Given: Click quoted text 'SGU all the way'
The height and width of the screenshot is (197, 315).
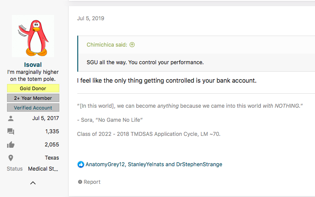Looking at the screenshot, I should point(110,62).
